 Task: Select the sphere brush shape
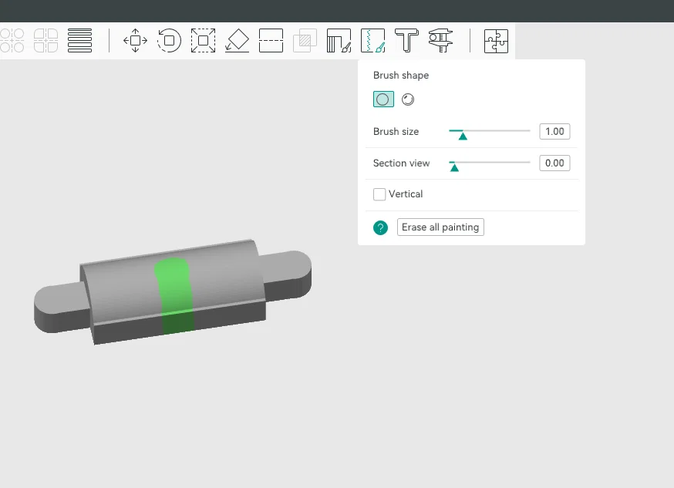[x=408, y=99]
